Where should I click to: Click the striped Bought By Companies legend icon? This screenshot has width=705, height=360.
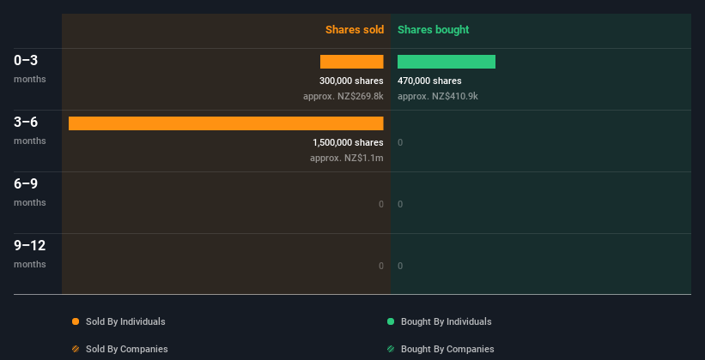click(x=391, y=349)
